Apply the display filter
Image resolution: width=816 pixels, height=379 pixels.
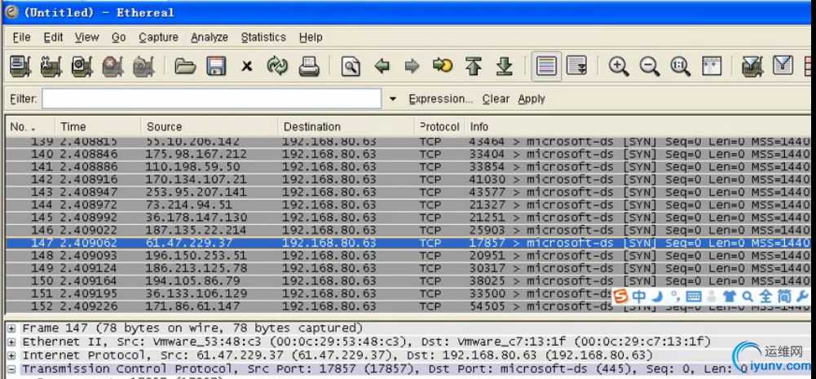(532, 99)
